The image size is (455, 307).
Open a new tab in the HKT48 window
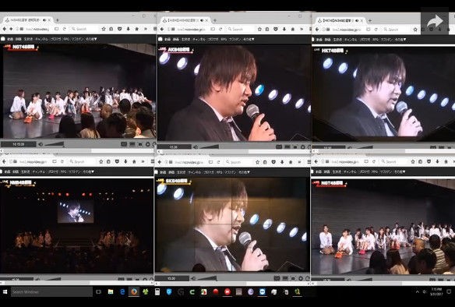(x=369, y=20)
